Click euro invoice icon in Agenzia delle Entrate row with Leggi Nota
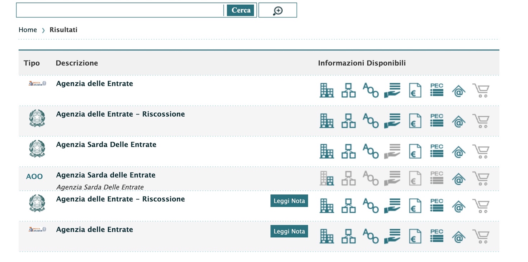The image size is (528, 262). (x=415, y=236)
